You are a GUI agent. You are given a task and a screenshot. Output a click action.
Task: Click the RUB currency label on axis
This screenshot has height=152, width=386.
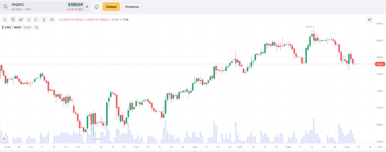tap(380, 147)
